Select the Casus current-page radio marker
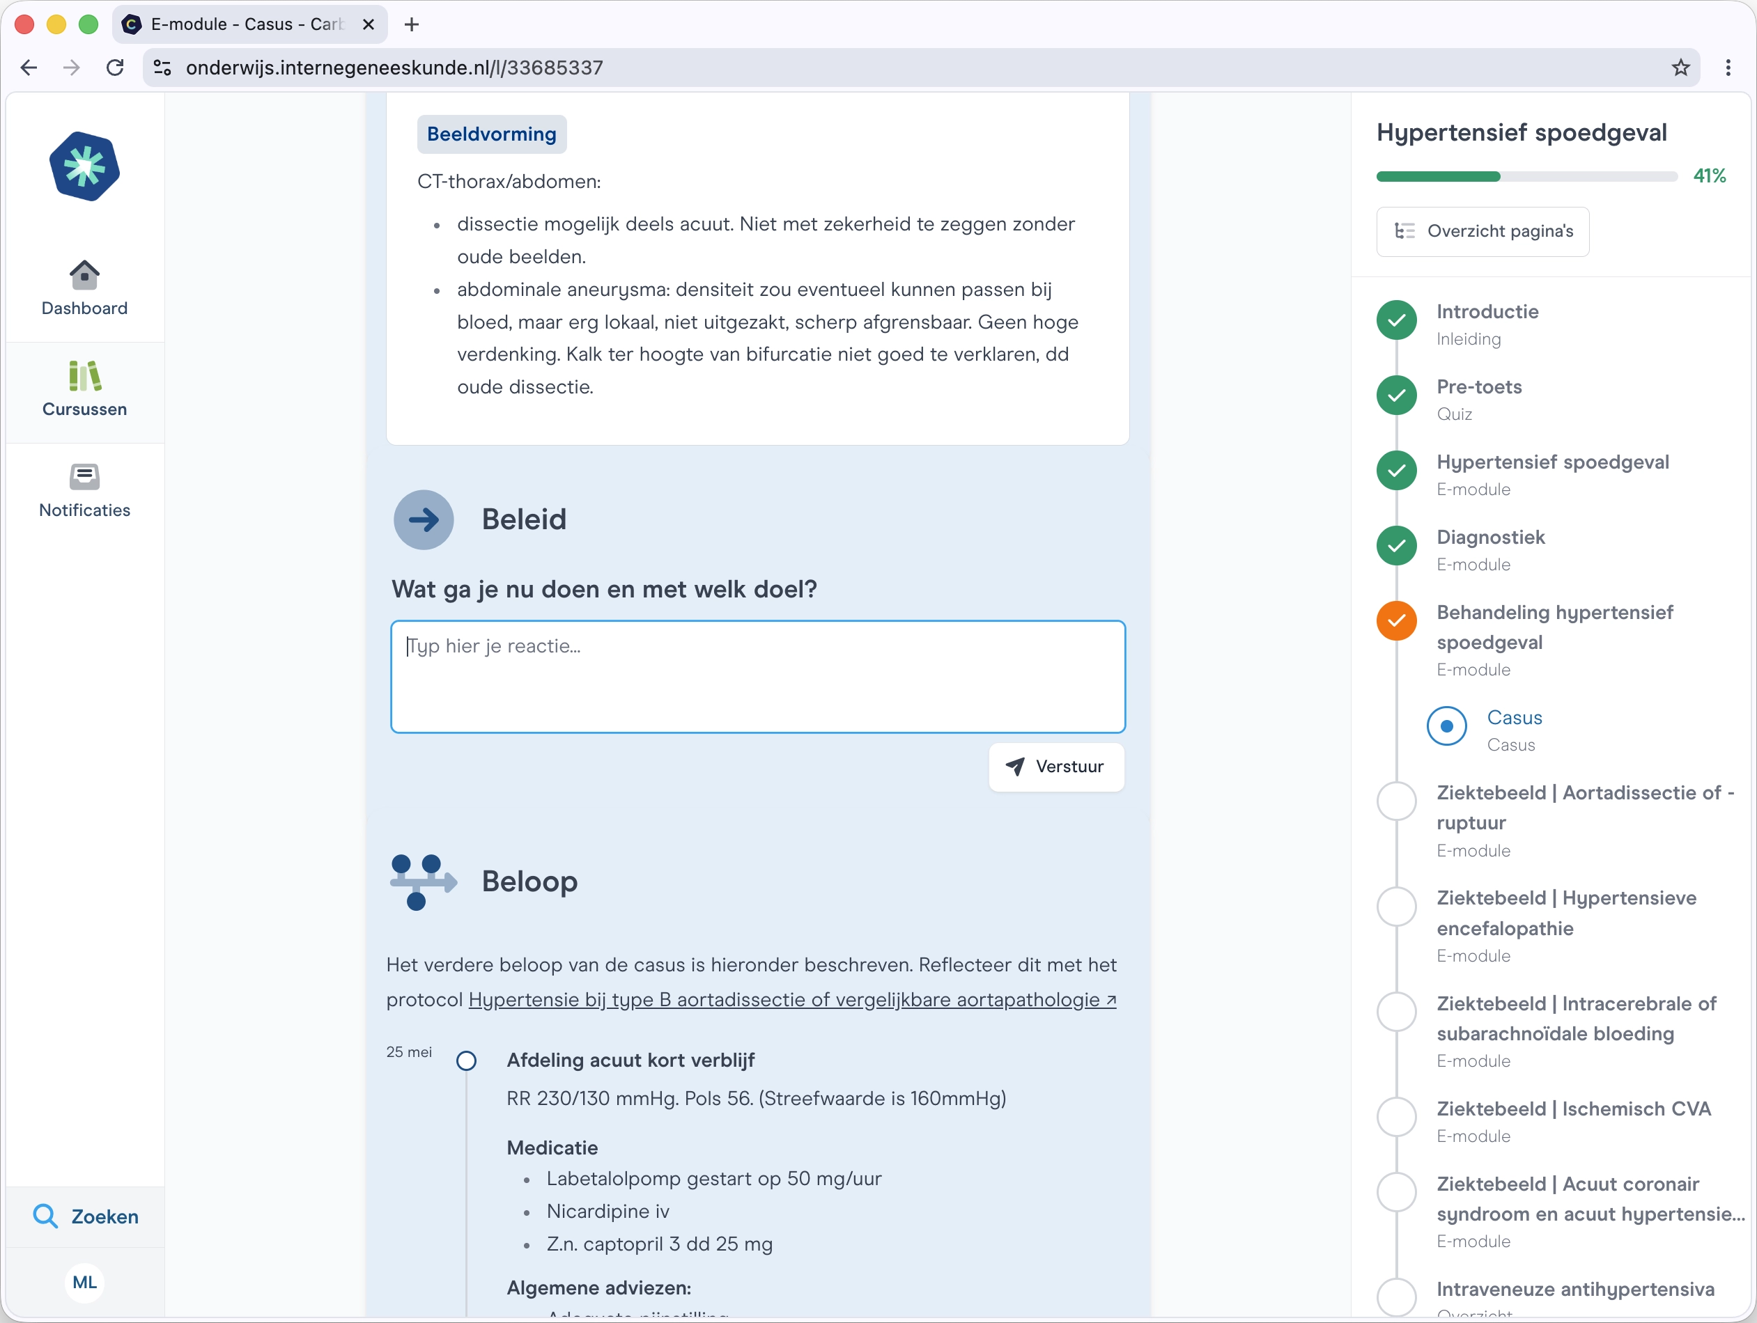This screenshot has height=1323, width=1757. (1446, 726)
